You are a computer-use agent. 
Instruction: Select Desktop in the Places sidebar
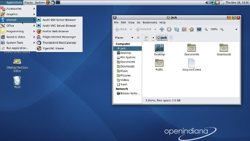127,53
